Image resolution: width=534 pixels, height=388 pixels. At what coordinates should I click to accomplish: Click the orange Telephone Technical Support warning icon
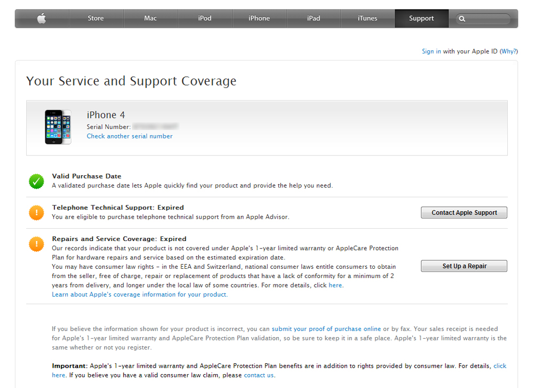click(36, 213)
